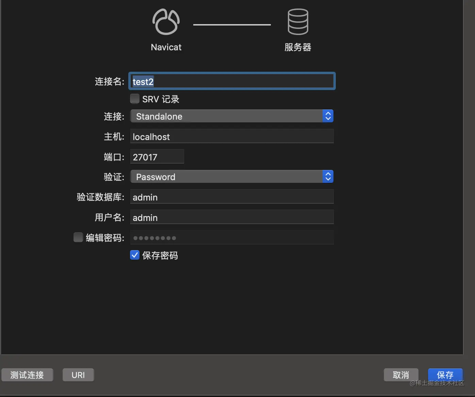The image size is (475, 397).
Task: Click the 服务器 label text
Action: coord(298,47)
